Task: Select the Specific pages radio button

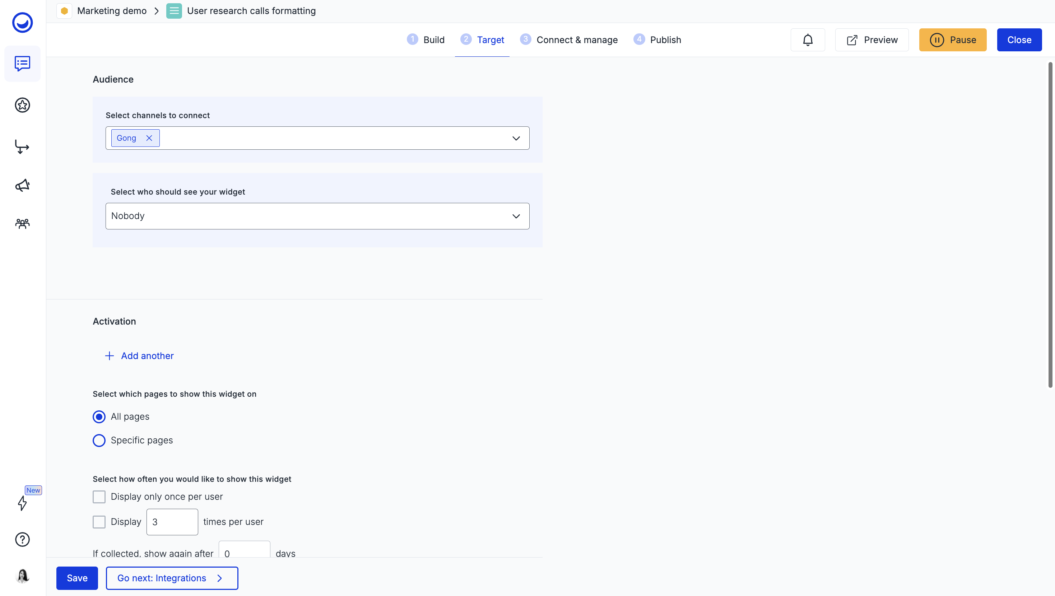Action: pyautogui.click(x=99, y=440)
